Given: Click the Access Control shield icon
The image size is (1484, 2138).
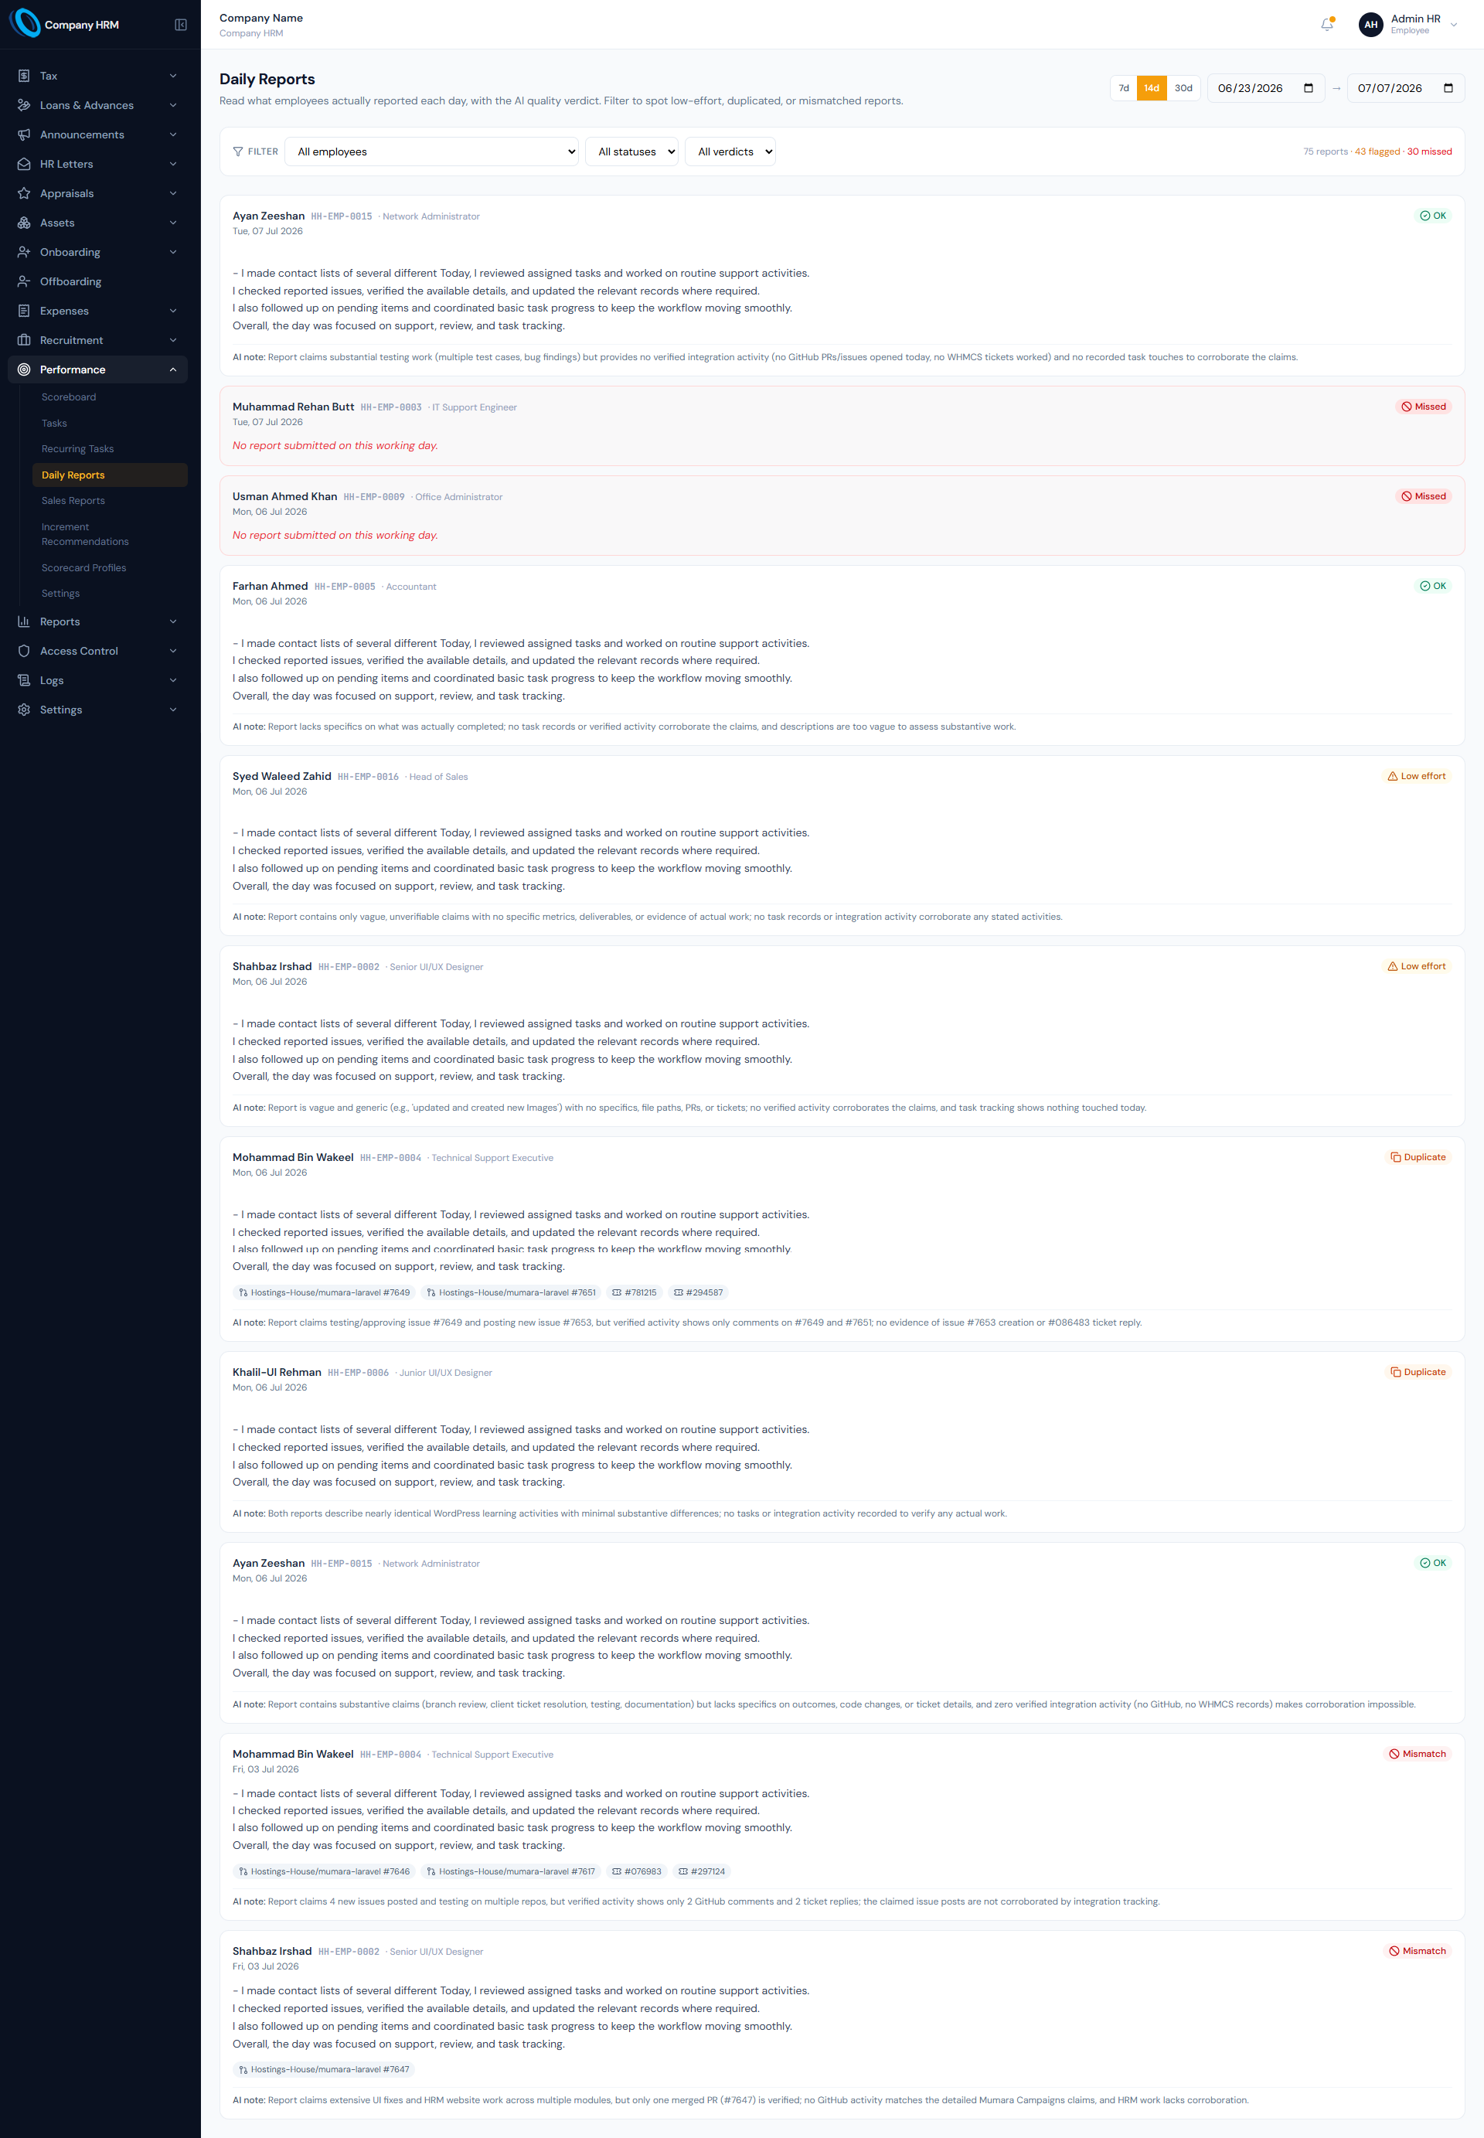Looking at the screenshot, I should pyautogui.click(x=24, y=651).
